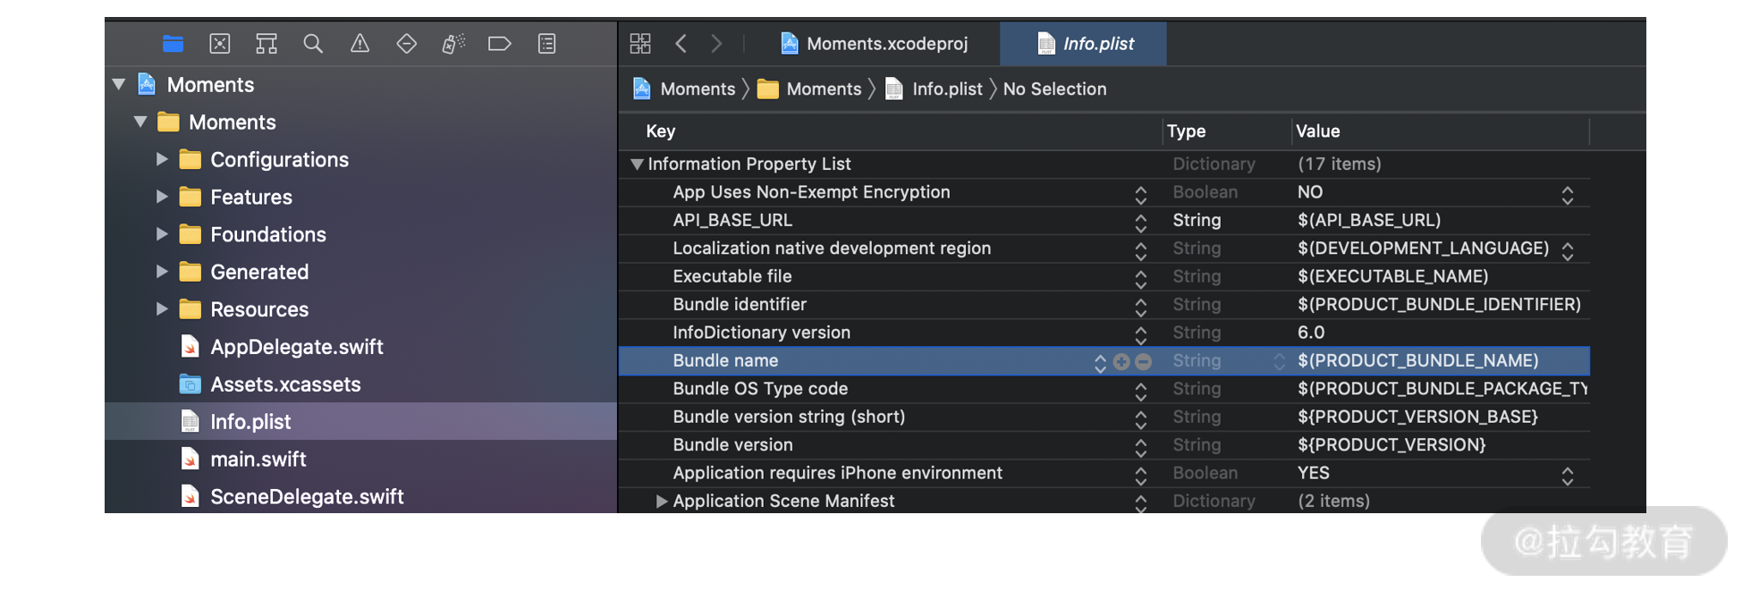Screen dimensions: 1751x599
Task: Open the Report navigator icon
Action: click(x=547, y=44)
